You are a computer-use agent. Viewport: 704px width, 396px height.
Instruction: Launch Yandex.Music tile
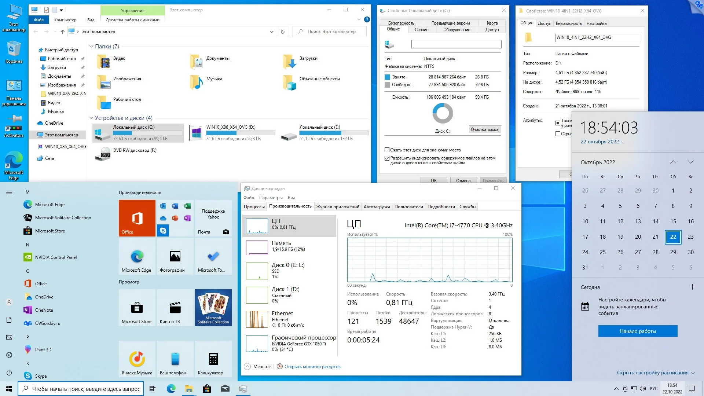tap(137, 359)
